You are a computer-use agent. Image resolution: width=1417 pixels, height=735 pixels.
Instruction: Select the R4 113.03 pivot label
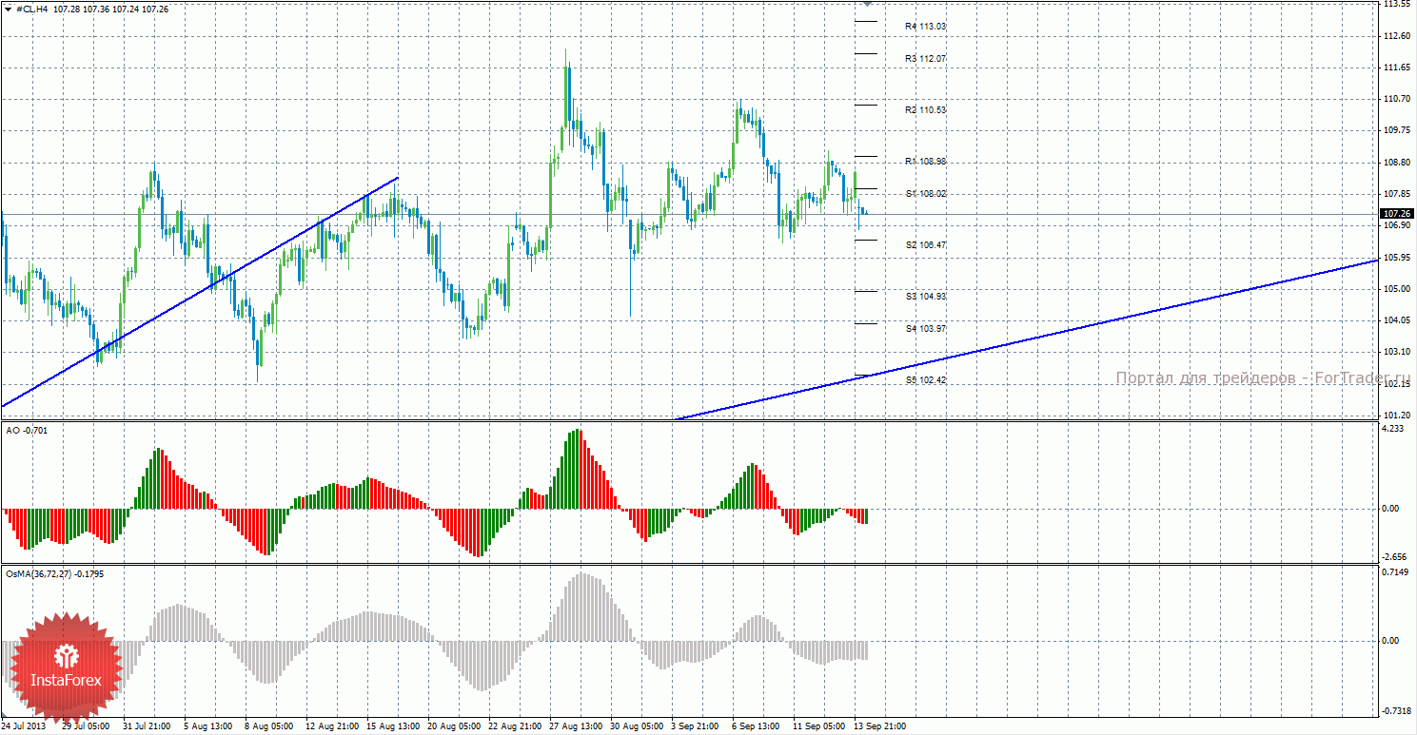(926, 27)
